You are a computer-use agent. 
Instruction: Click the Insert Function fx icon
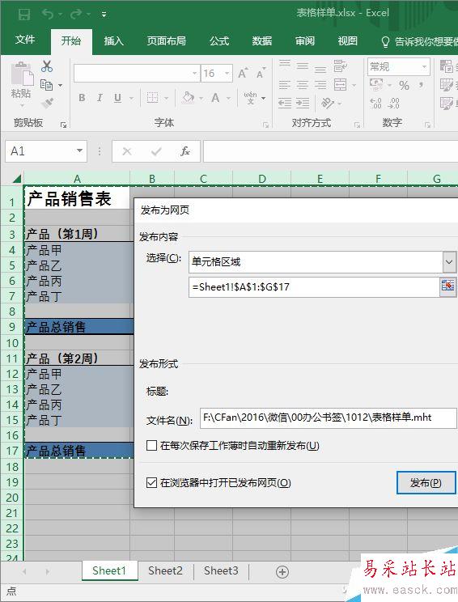click(x=185, y=151)
